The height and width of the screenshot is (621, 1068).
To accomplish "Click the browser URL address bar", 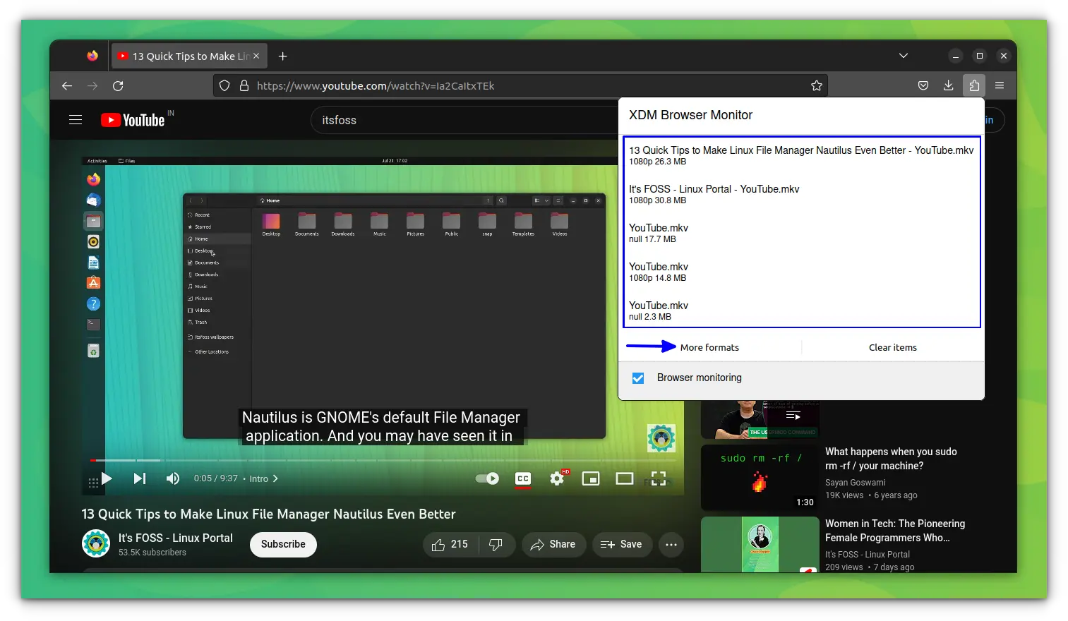I will click(x=522, y=85).
